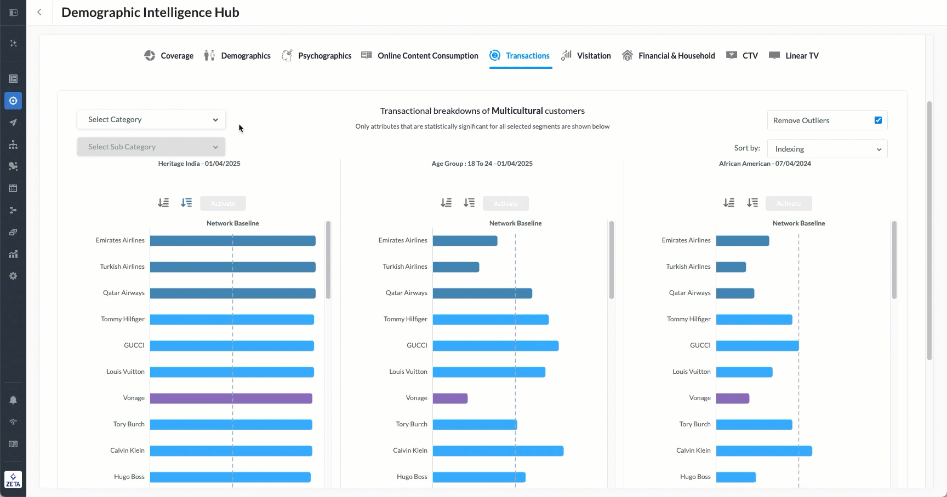This screenshot has height=497, width=947.
Task: Click the notifications bell icon in sidebar
Action: 13,400
